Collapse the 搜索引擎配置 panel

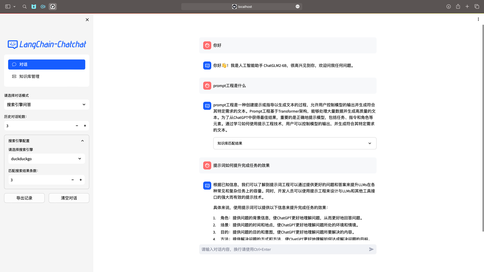82,141
